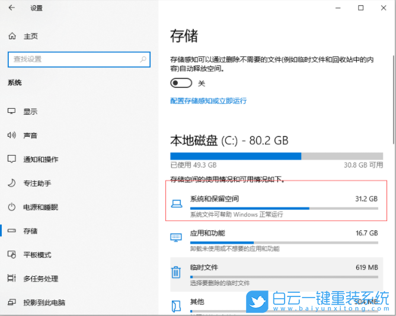Open 电源和睡眠 settings page
This screenshot has width=396, height=316.
[x=41, y=207]
